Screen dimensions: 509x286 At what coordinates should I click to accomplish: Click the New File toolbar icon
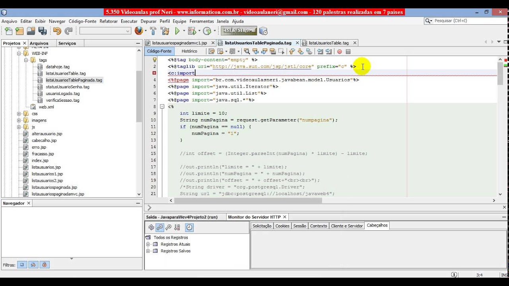click(x=8, y=31)
